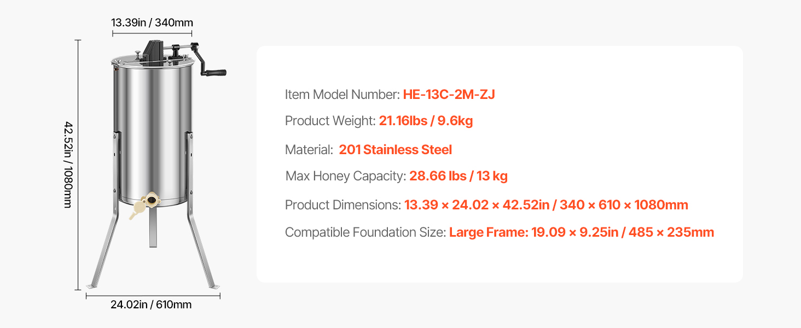The image size is (801, 328).
Task: Click the Max Honey Capacity label
Action: tap(346, 176)
